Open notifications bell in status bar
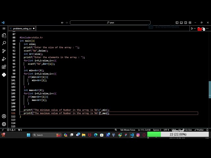211x158 pixels. pyautogui.click(x=207, y=130)
